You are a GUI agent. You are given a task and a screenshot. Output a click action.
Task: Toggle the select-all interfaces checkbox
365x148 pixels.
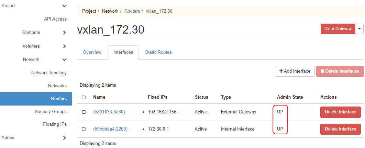[x=84, y=97]
